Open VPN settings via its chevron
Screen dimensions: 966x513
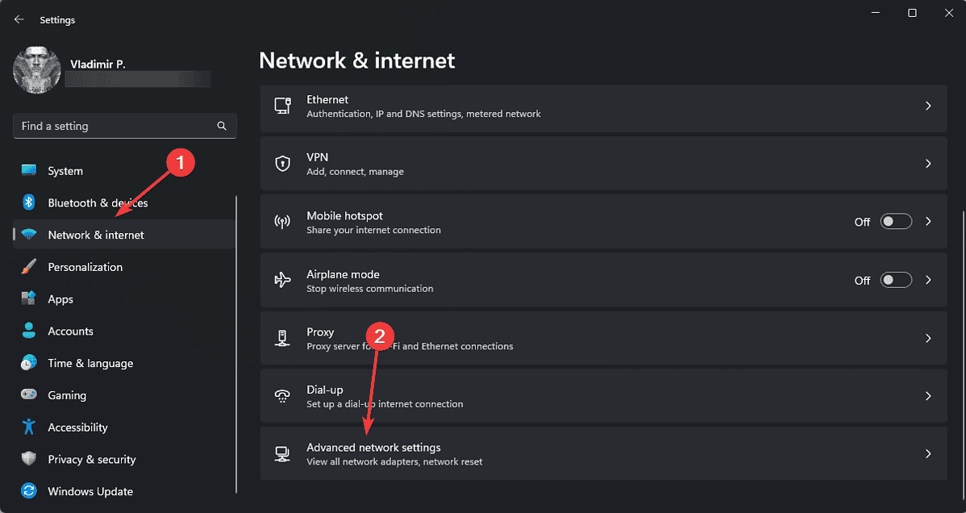(927, 164)
